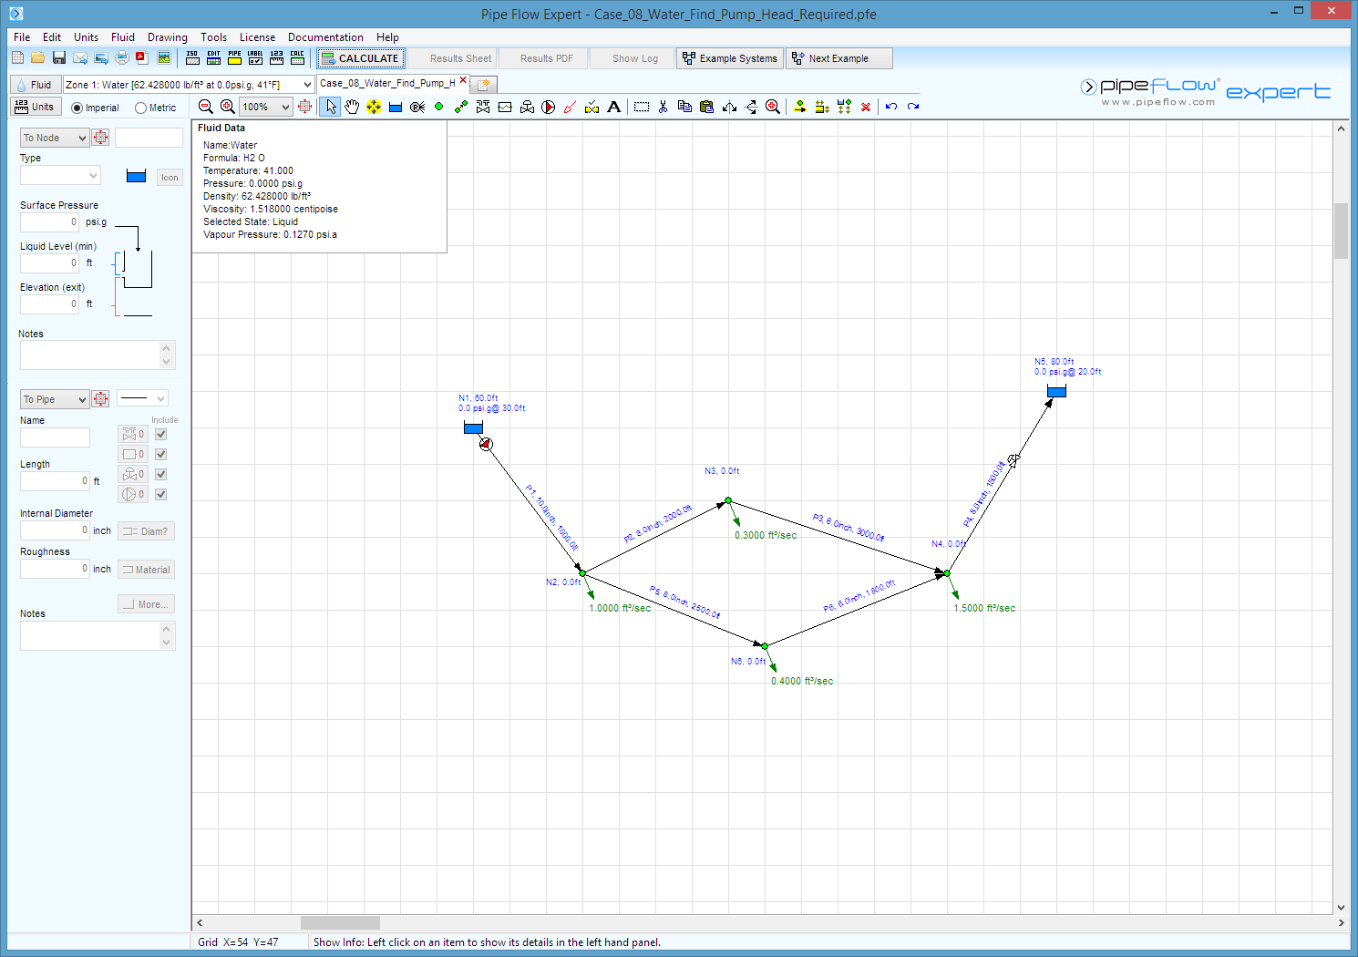This screenshot has height=957, width=1358.
Task: Zoom out with the minus magnifier icon
Action: click(x=206, y=107)
